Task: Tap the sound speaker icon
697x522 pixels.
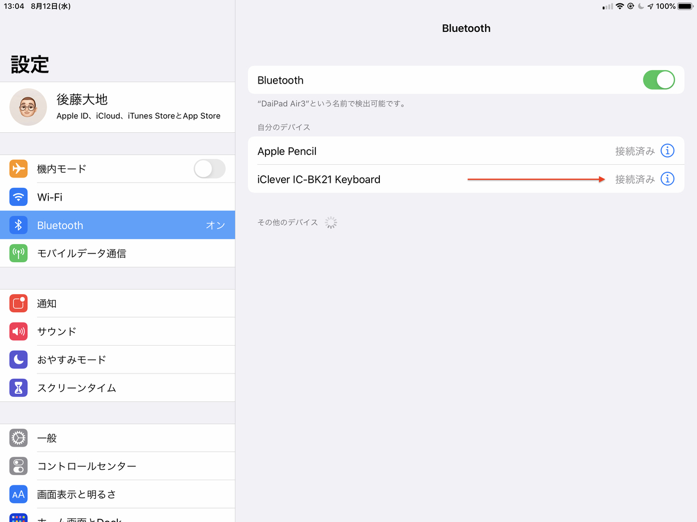Action: 19,332
